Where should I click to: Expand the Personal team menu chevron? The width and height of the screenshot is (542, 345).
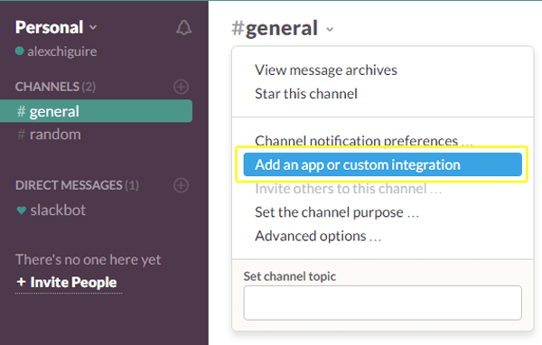point(93,27)
